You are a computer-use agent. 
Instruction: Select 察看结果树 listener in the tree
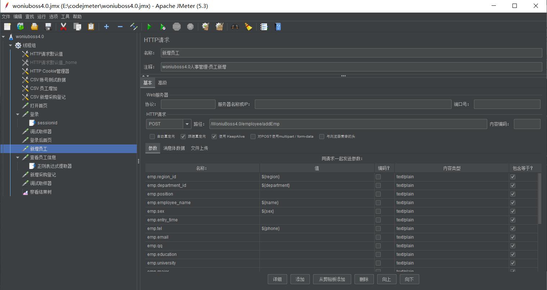click(41, 192)
